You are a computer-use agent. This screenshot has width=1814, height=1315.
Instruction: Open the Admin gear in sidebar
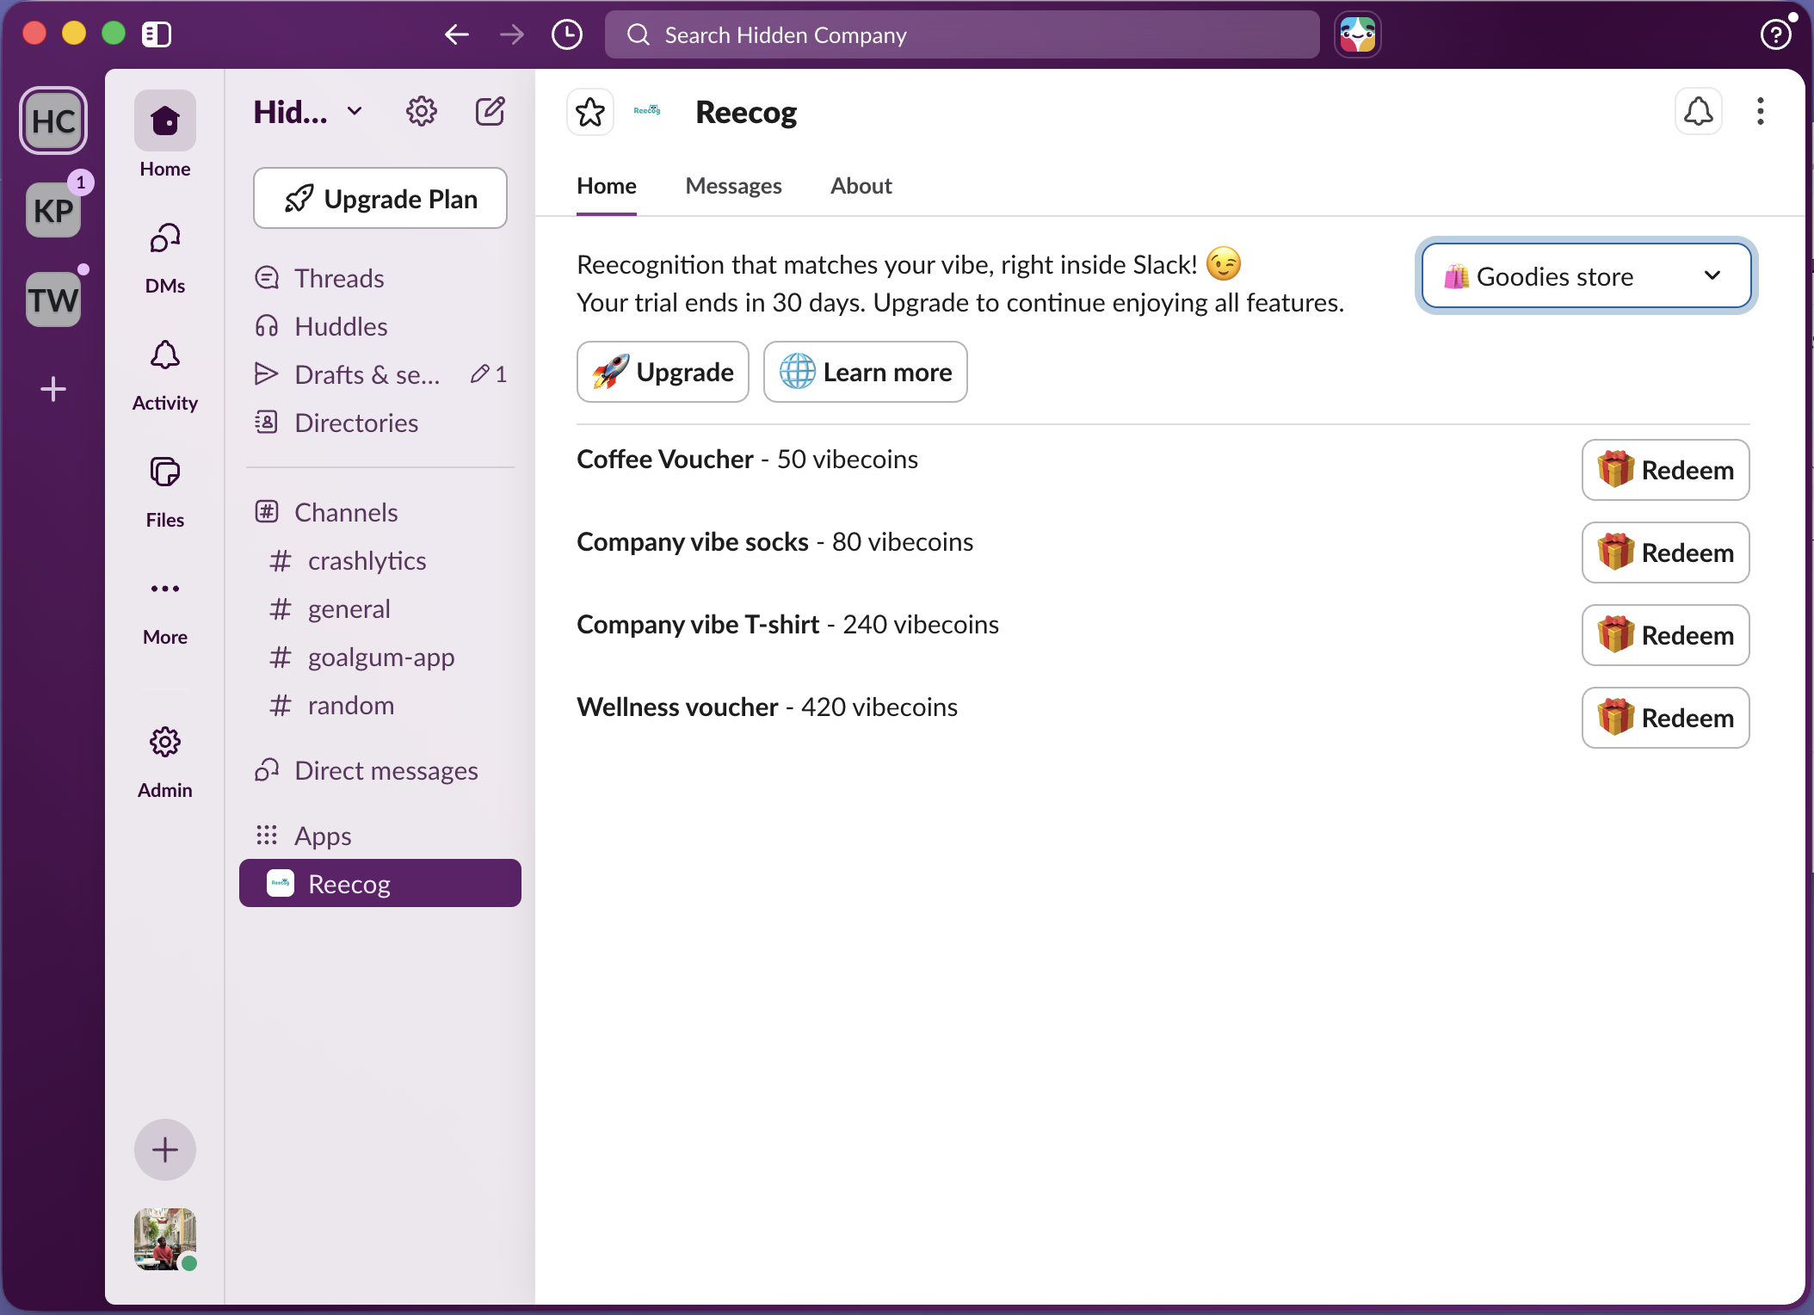[164, 762]
